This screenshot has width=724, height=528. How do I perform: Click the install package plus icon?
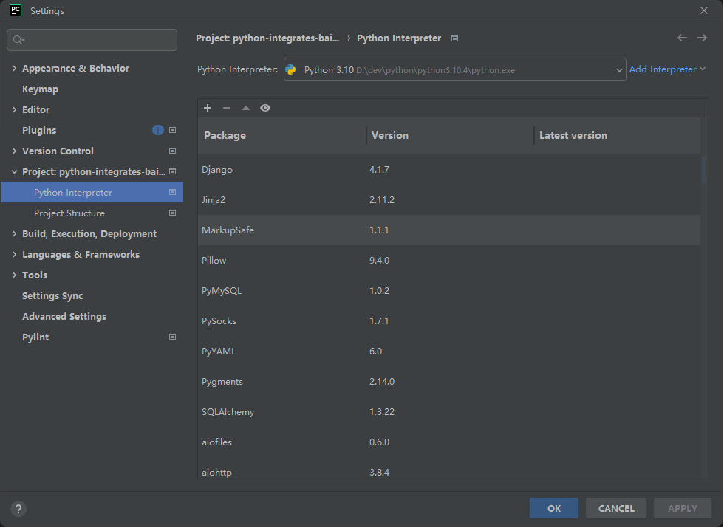(208, 108)
